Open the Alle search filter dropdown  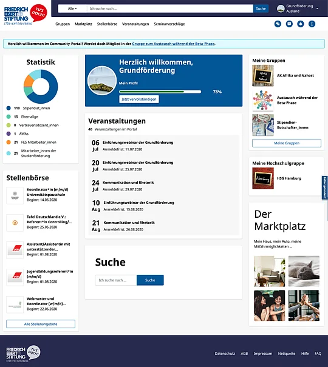72,8
